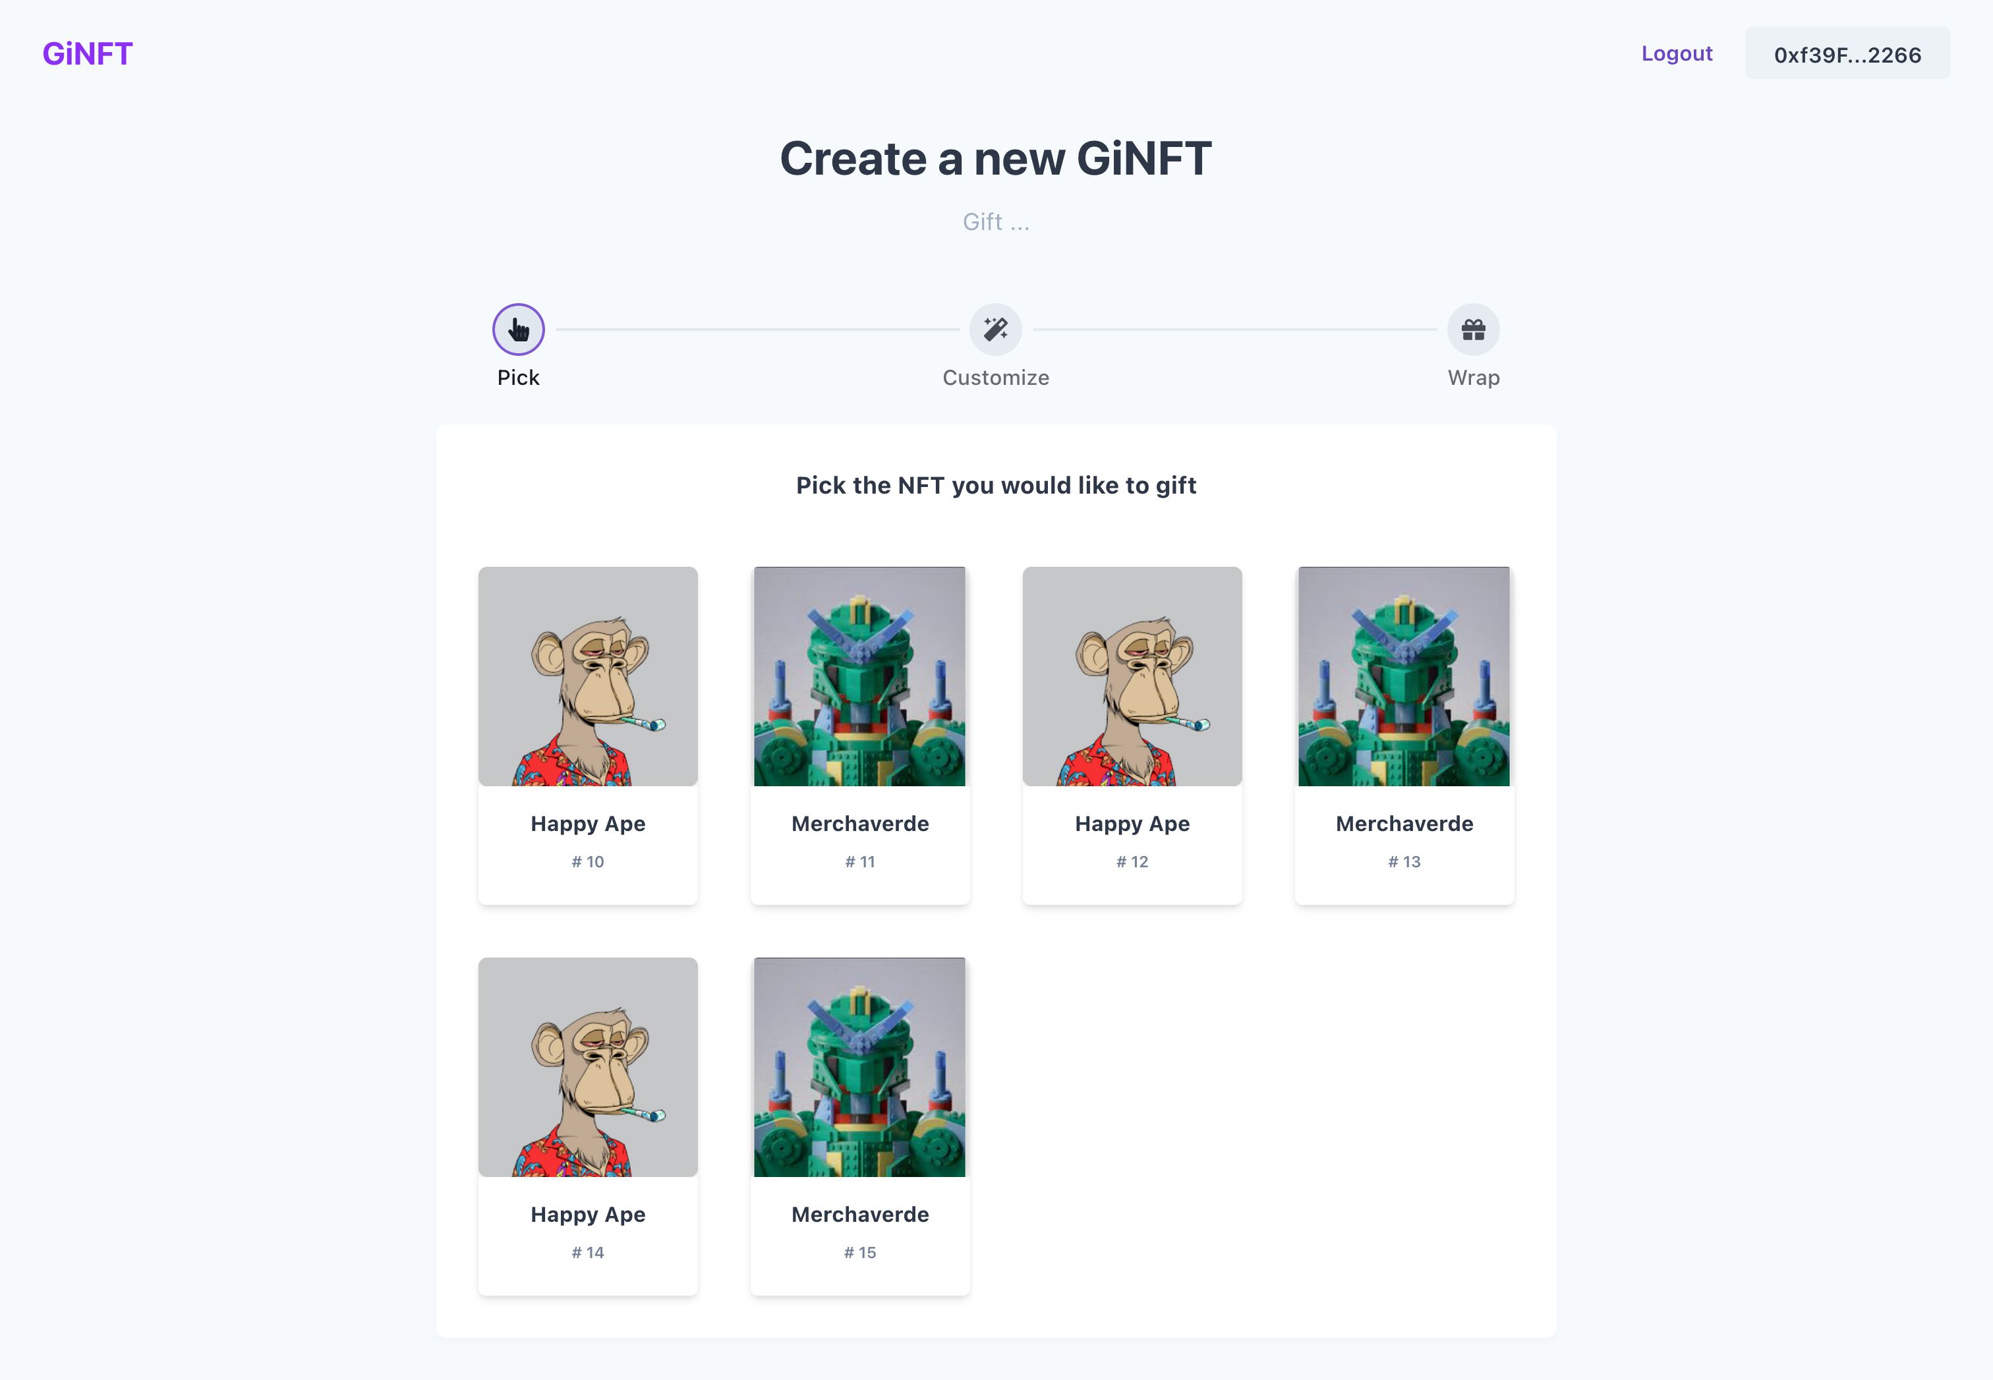Select the Customize step label
Image resolution: width=1993 pixels, height=1380 pixels.
pos(995,378)
